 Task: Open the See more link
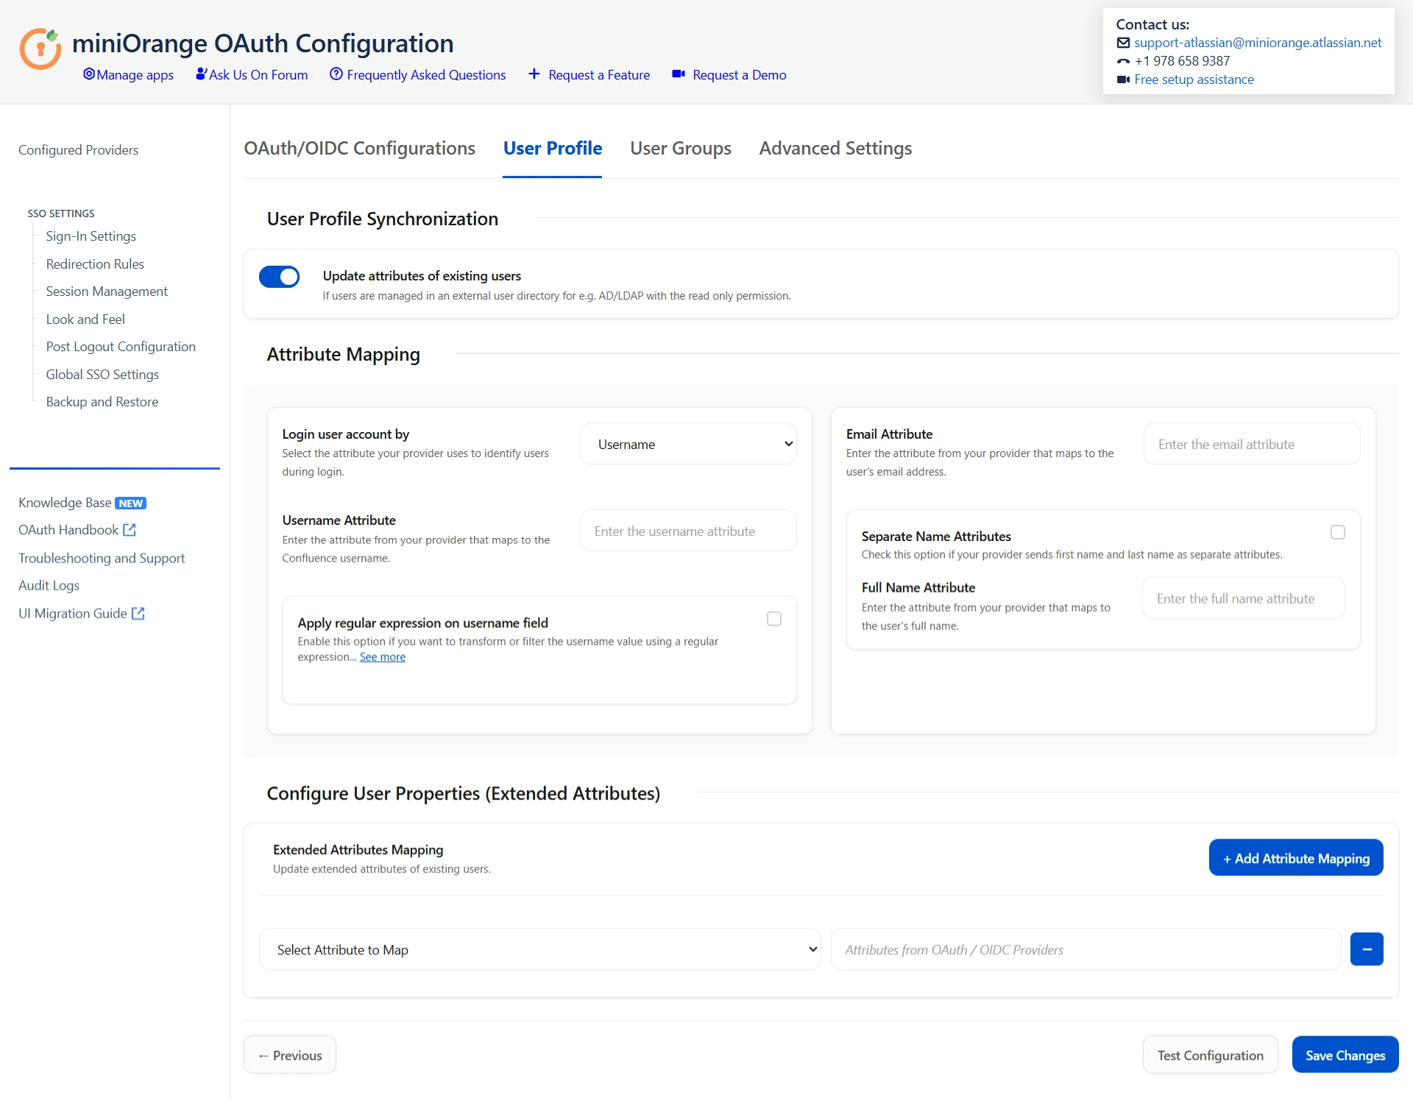382,657
